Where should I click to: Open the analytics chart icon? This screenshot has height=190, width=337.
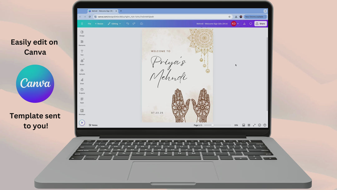244,24
